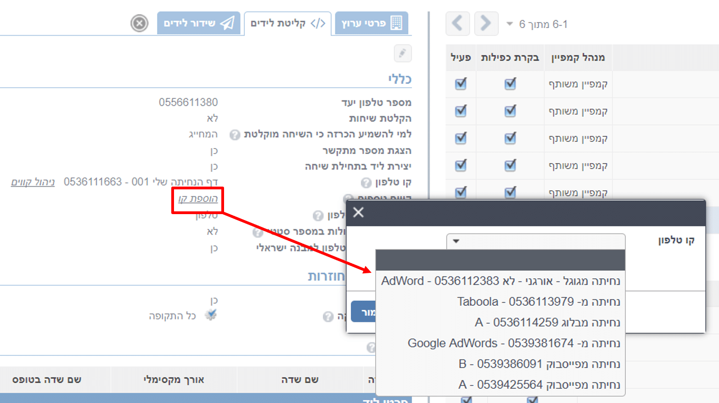Switch to the קליטת לידים tab
The width and height of the screenshot is (719, 403).
click(x=288, y=23)
